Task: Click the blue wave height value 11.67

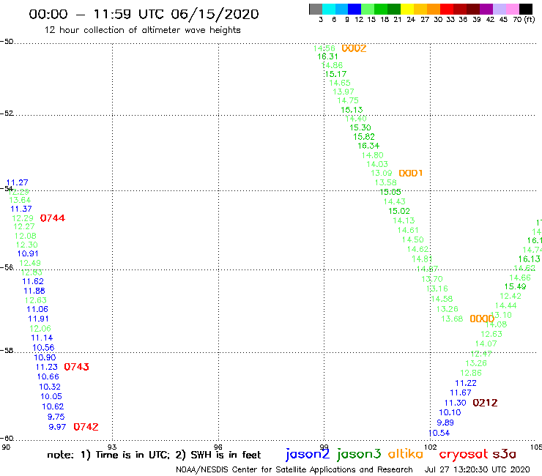Action: tap(461, 393)
